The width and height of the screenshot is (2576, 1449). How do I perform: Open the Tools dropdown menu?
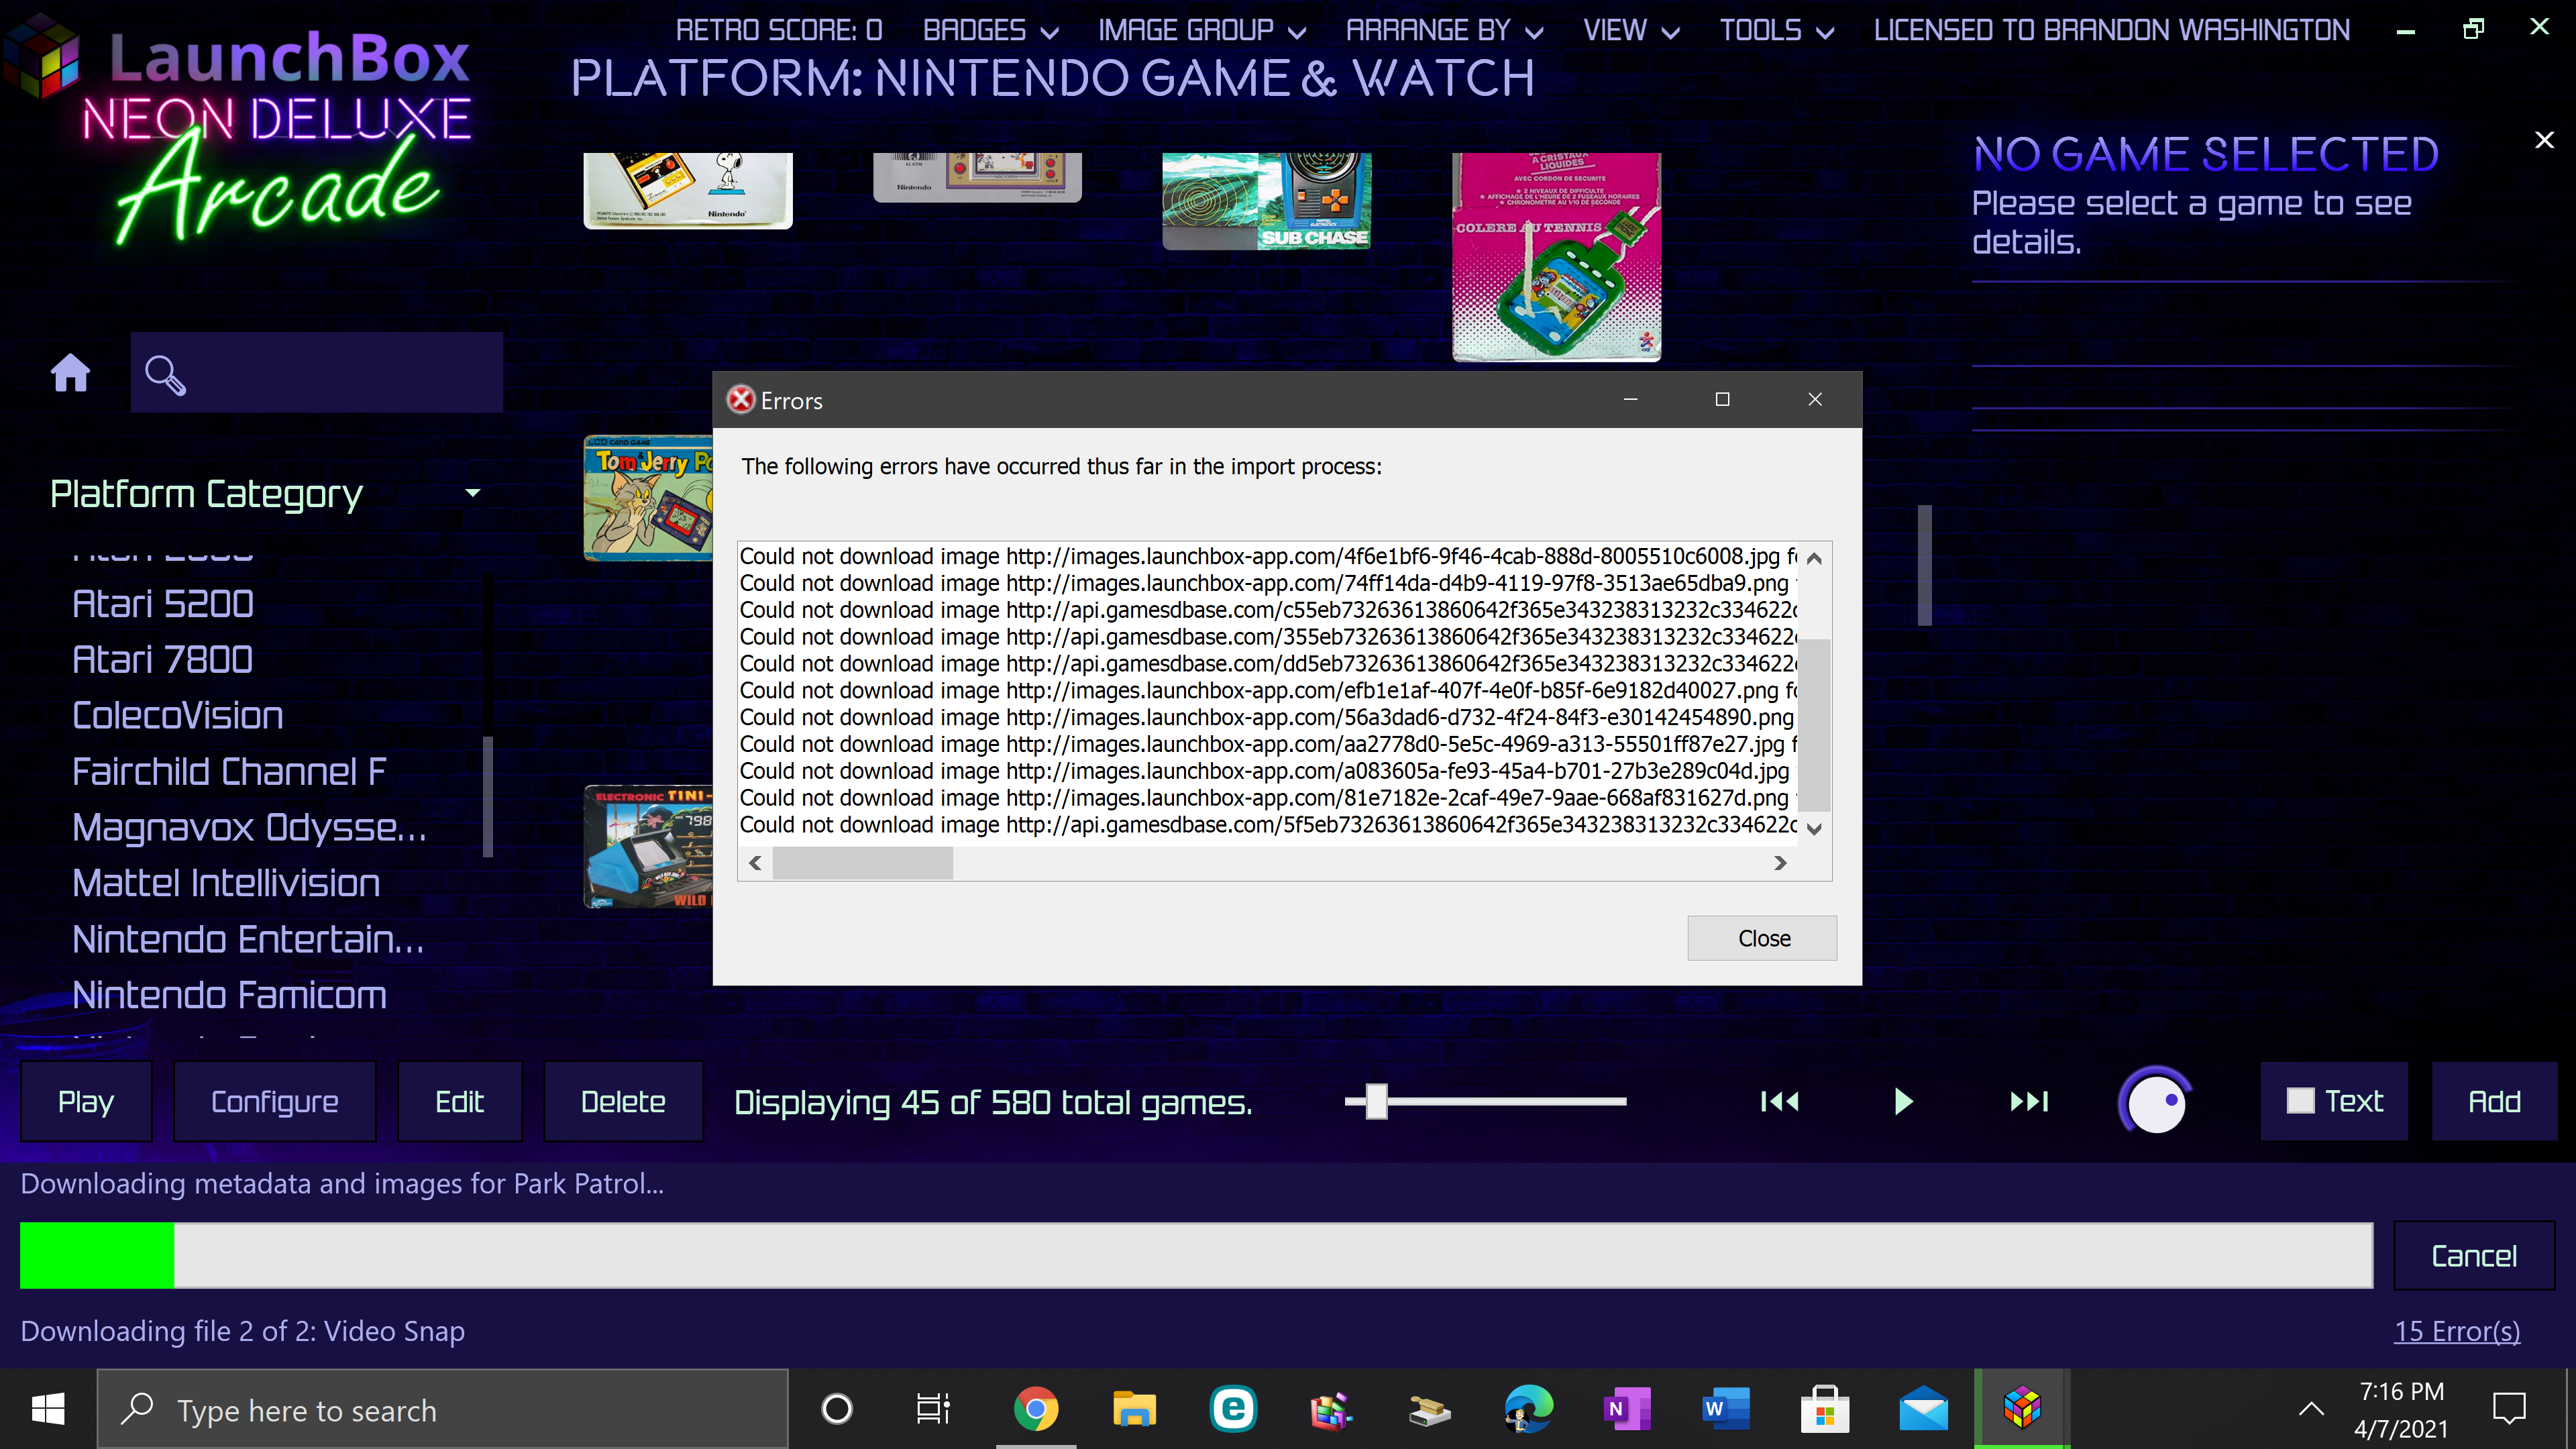[1776, 31]
